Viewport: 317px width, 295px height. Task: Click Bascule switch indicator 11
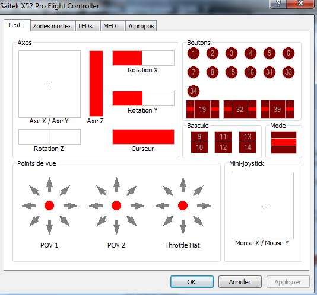[223, 137]
